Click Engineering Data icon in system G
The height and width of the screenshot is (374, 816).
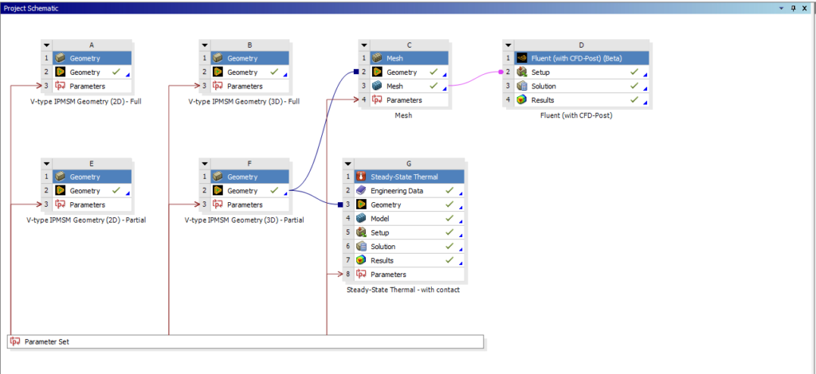click(361, 191)
